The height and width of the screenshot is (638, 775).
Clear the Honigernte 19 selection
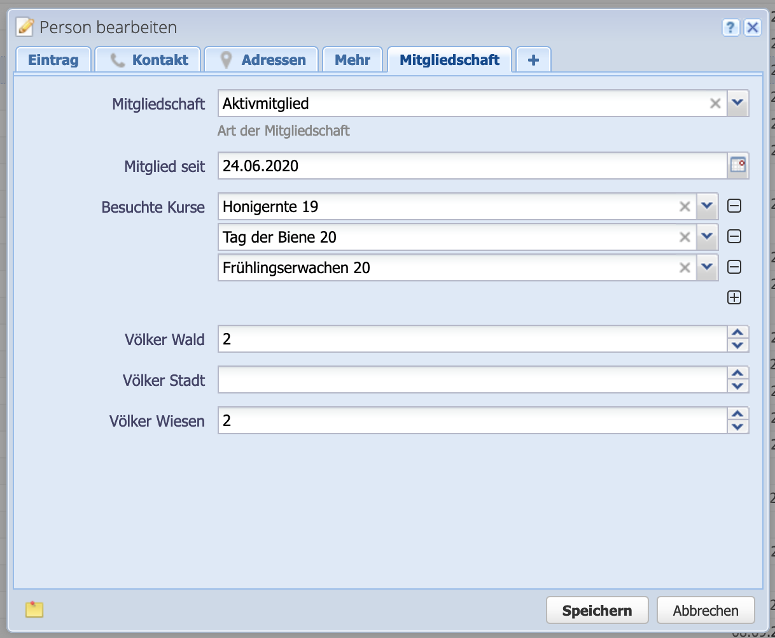[685, 206]
